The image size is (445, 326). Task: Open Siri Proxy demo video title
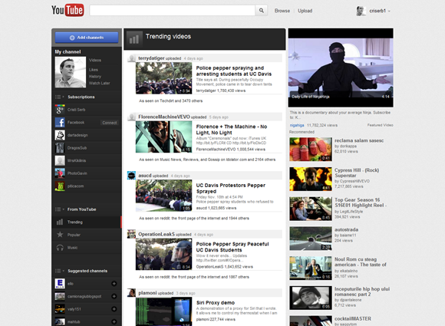pyautogui.click(x=216, y=303)
